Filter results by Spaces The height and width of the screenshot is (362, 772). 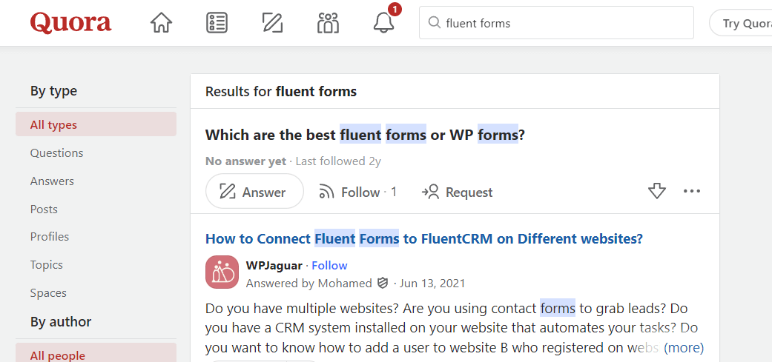pyautogui.click(x=48, y=292)
